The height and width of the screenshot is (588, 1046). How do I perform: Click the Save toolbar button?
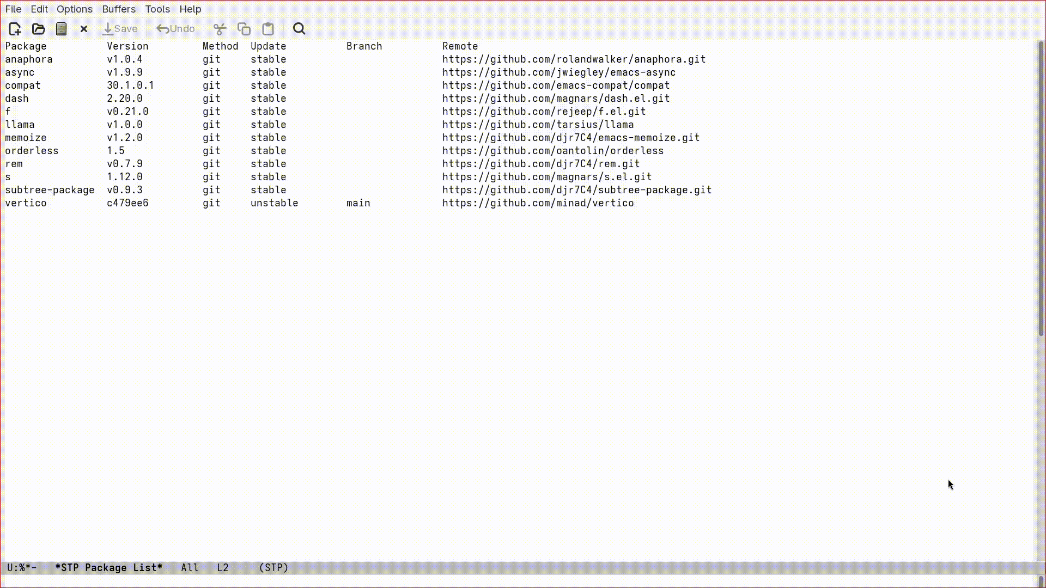(120, 29)
